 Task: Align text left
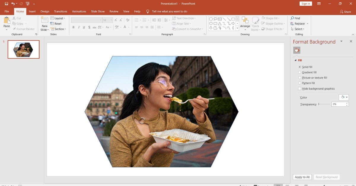(136, 27)
